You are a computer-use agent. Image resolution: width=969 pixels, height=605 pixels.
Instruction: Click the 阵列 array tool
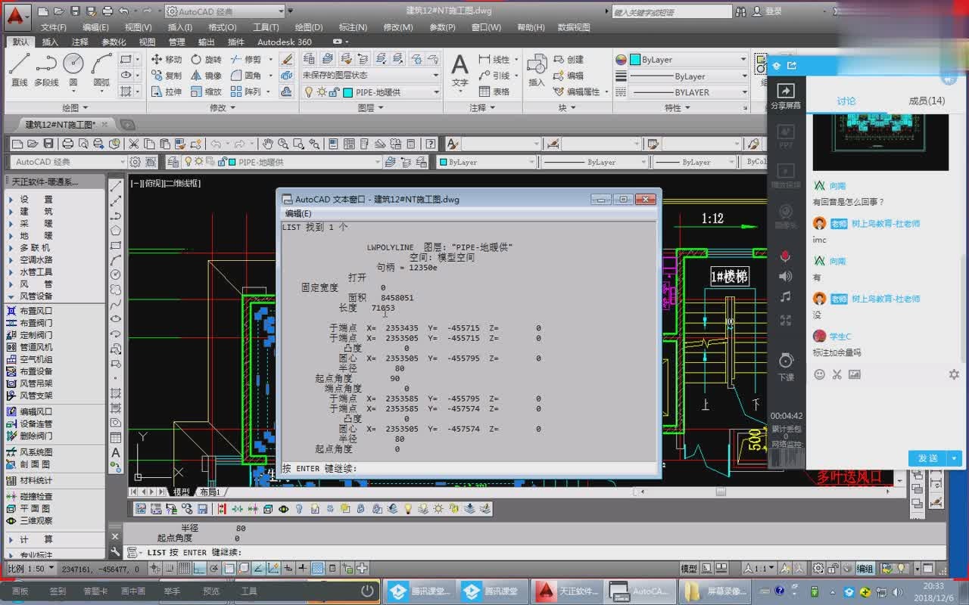point(246,92)
